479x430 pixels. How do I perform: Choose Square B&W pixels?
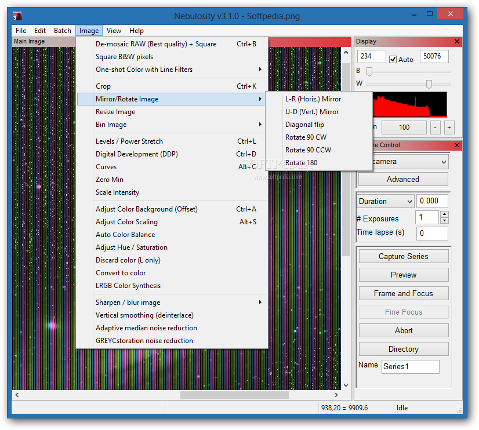[172, 57]
